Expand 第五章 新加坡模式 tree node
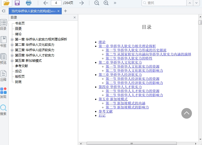This screenshot has width=202, height=145. click(x=12, y=61)
